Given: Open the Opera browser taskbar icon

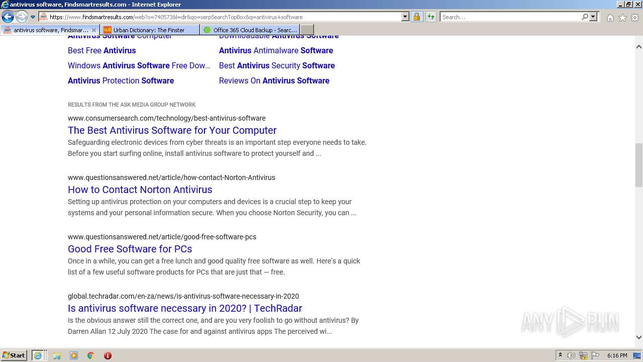Looking at the screenshot, I should coord(108,355).
